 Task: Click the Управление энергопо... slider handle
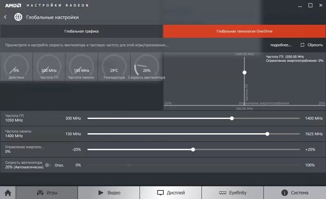pos(193,149)
